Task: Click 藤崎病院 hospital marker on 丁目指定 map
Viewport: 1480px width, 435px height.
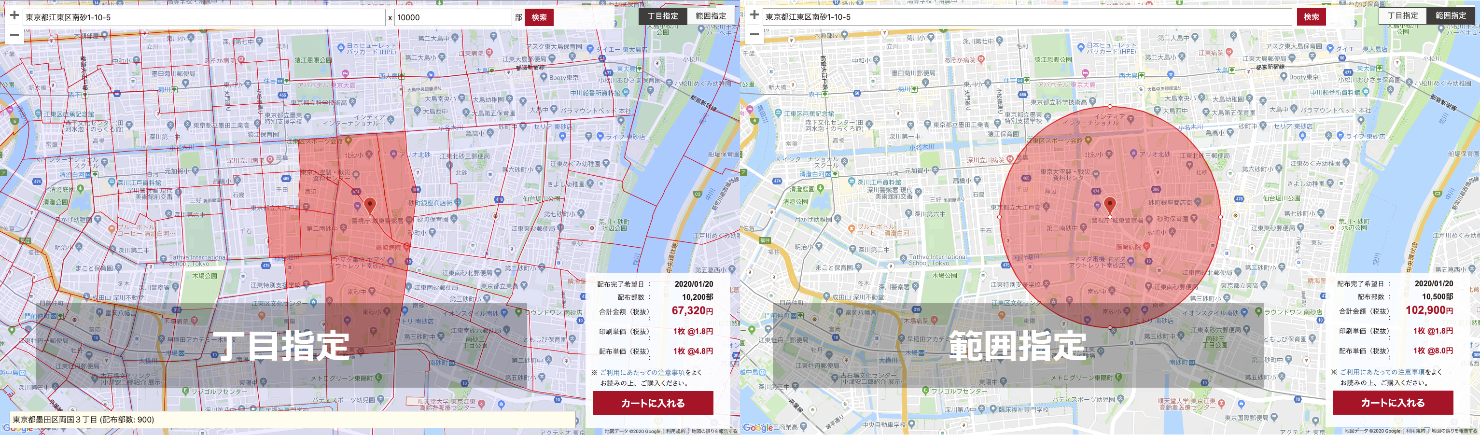Action: click(x=406, y=247)
